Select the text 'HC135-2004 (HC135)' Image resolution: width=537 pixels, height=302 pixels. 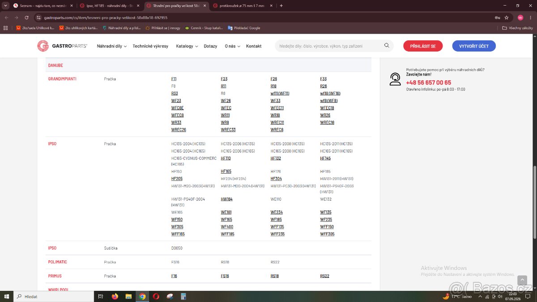click(188, 144)
